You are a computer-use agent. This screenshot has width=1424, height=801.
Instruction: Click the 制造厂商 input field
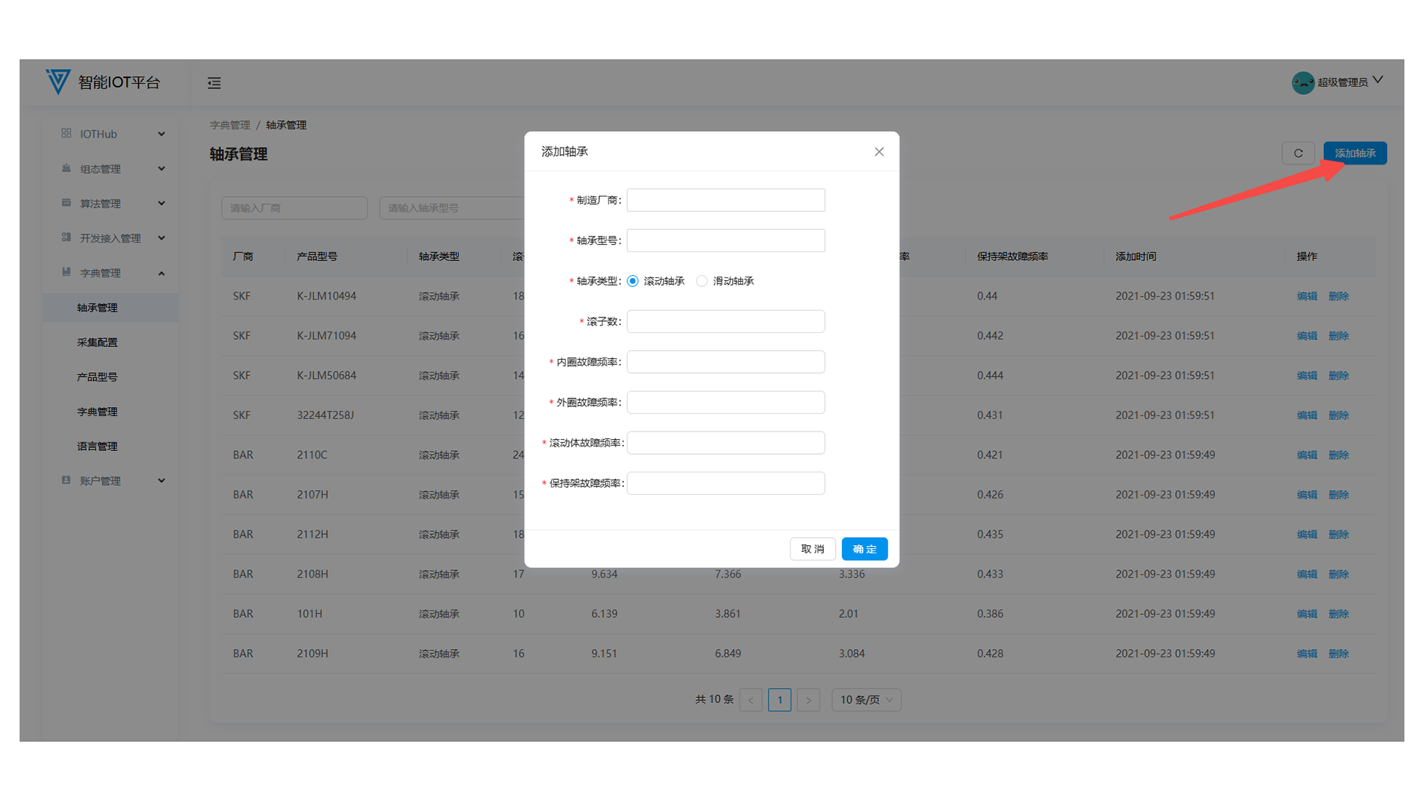click(x=725, y=200)
